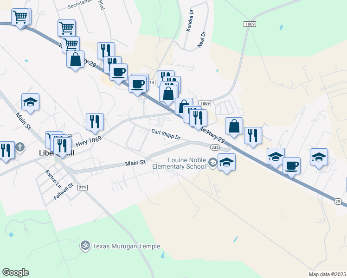Click the church cross pin near Liberty Hill
347x278 pixels.
[x=20, y=147]
